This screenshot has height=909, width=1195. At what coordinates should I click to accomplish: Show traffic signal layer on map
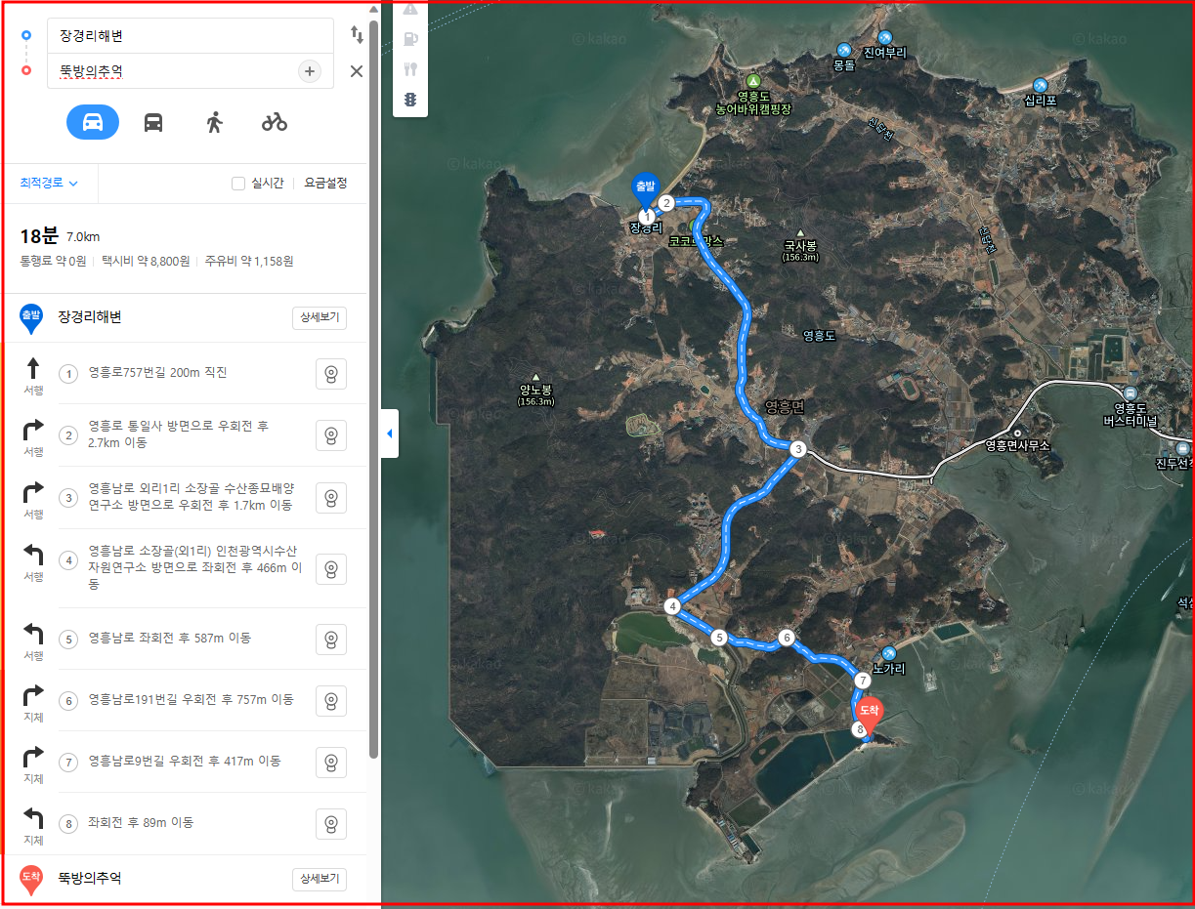[x=410, y=100]
